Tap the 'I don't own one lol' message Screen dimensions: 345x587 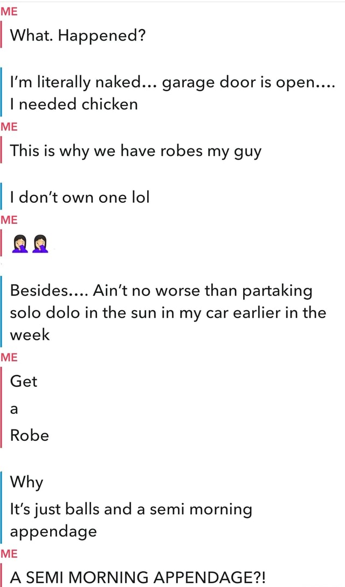click(80, 197)
